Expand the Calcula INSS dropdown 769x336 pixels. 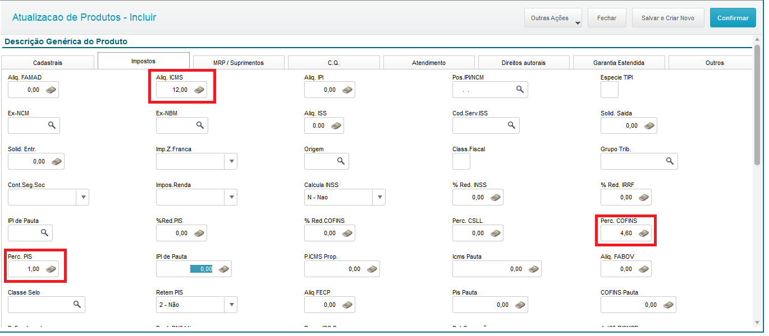[x=379, y=197]
